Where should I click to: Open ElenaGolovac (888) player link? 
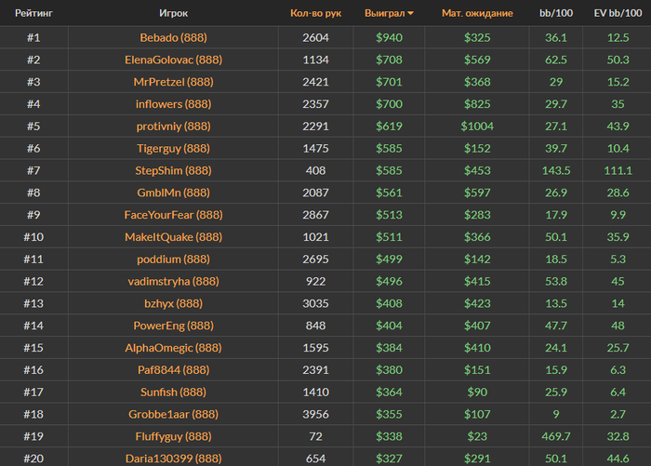pyautogui.click(x=173, y=60)
